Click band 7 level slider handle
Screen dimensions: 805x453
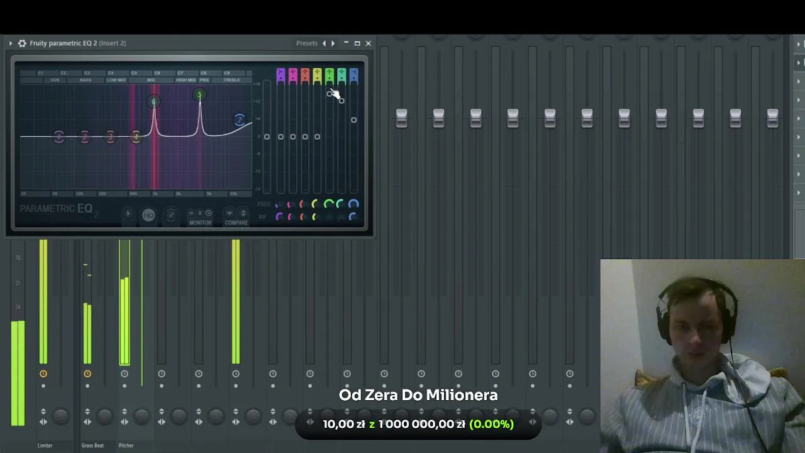tap(353, 120)
